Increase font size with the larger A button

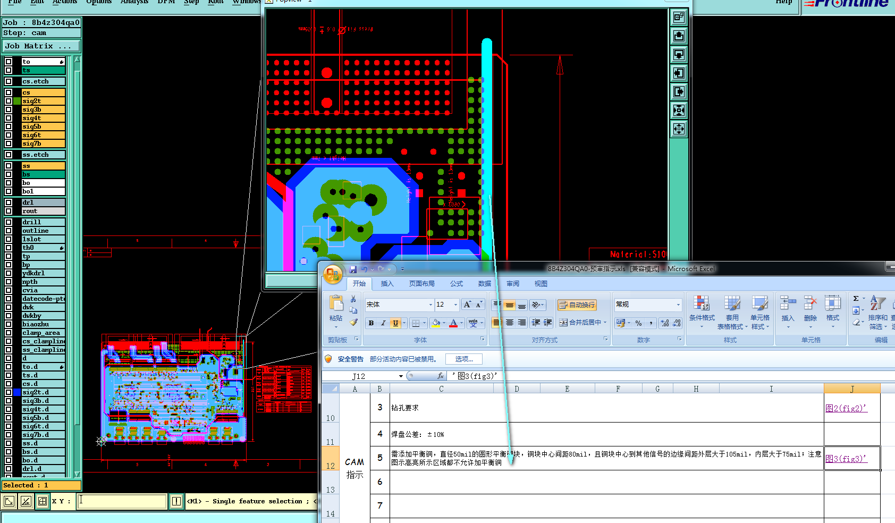tap(467, 305)
